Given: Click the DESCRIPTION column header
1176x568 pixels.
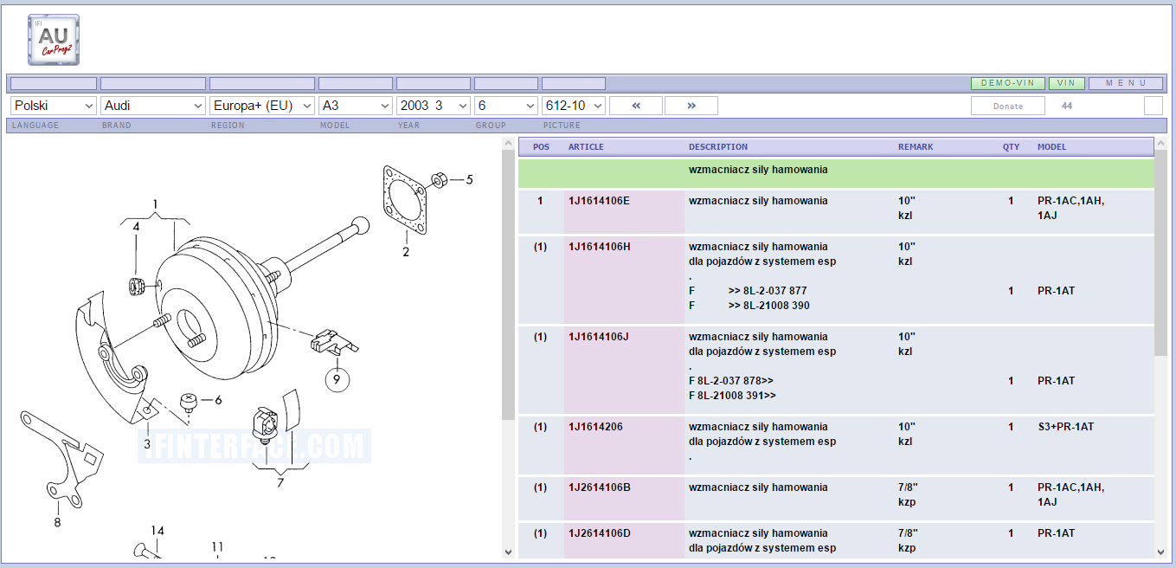Looking at the screenshot, I should click(x=718, y=147).
